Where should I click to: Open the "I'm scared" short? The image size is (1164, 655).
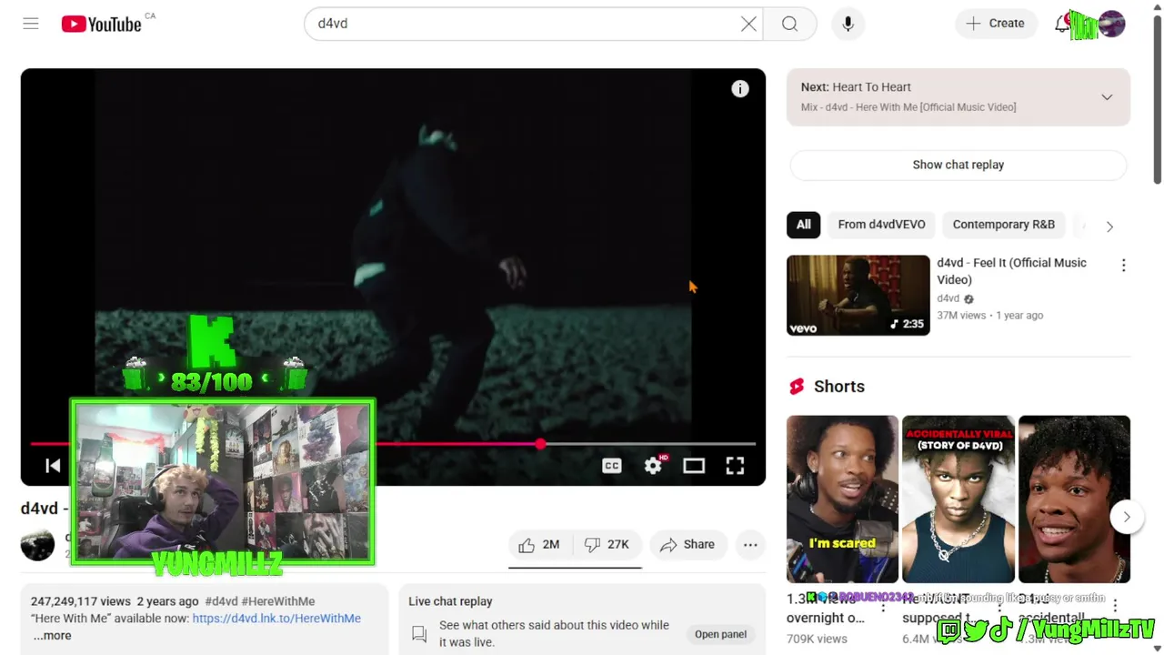point(842,499)
